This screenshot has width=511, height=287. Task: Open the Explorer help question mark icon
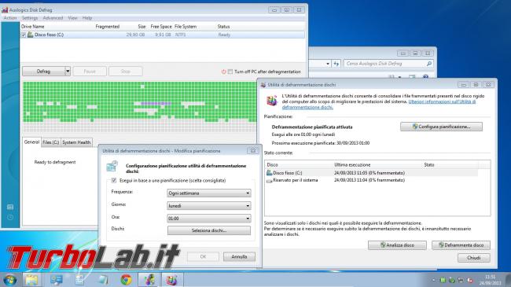click(425, 77)
